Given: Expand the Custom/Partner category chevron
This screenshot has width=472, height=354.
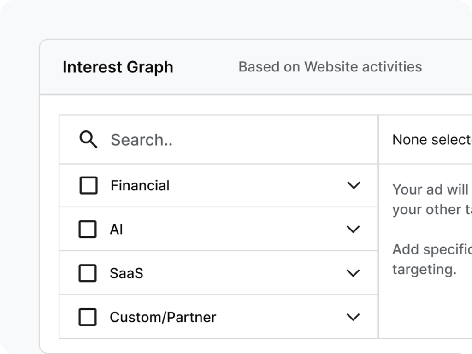Looking at the screenshot, I should (353, 317).
